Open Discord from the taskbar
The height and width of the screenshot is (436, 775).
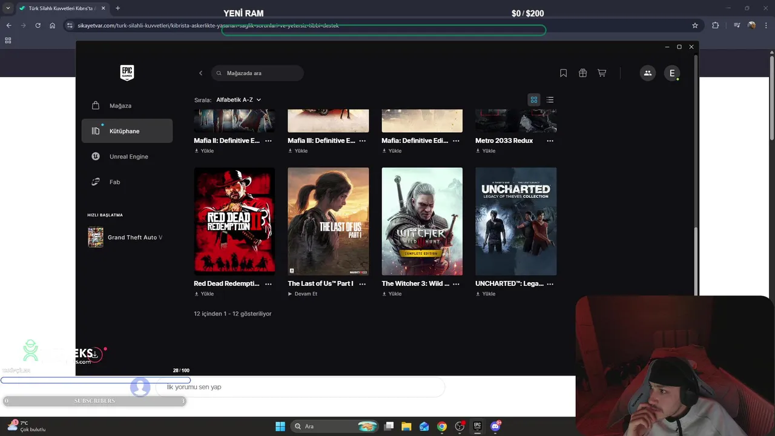[x=495, y=426]
